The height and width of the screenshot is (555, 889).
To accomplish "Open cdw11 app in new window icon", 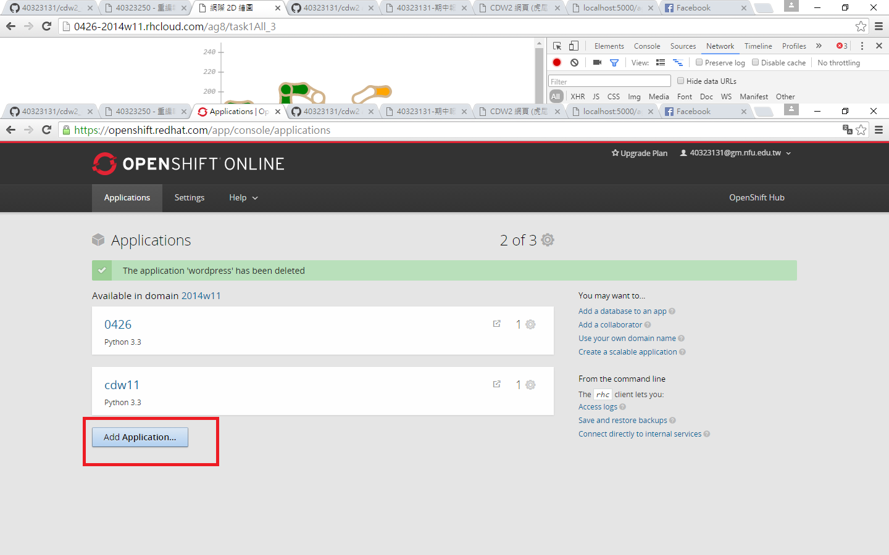I will click(497, 384).
